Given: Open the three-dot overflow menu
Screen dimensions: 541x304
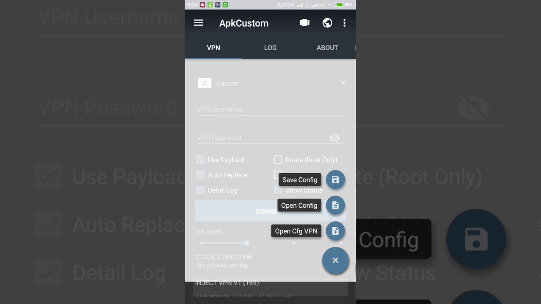Looking at the screenshot, I should click(x=344, y=23).
